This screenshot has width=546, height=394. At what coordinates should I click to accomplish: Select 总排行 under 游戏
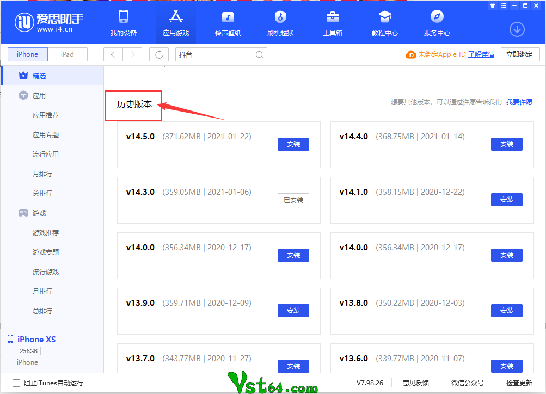point(42,311)
